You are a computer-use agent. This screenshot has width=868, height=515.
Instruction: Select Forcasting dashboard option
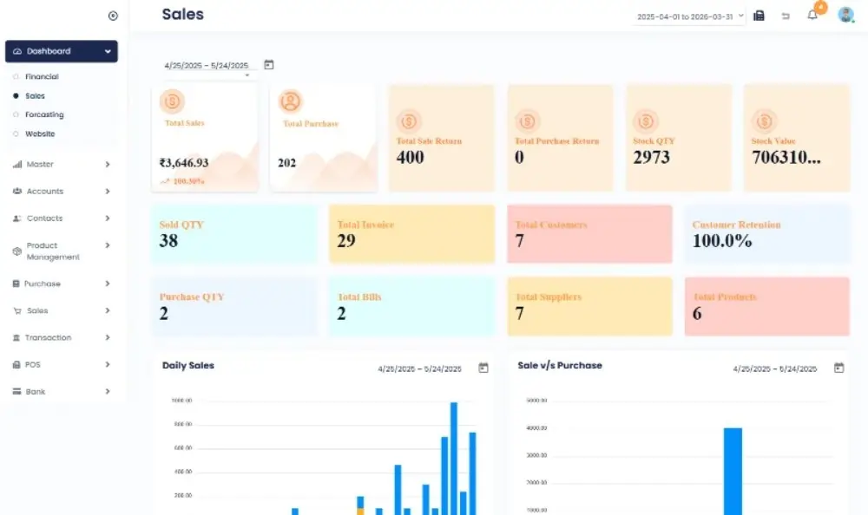click(x=44, y=114)
